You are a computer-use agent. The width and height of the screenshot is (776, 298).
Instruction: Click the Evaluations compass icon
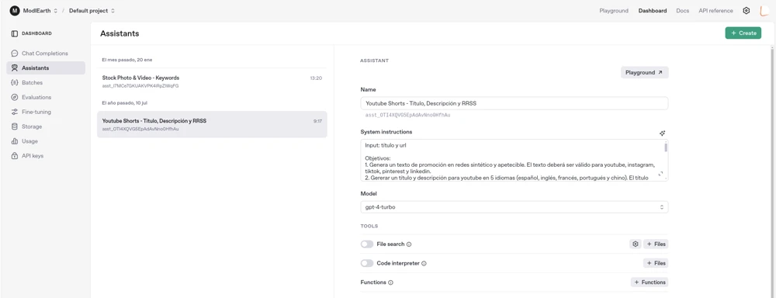click(x=14, y=98)
